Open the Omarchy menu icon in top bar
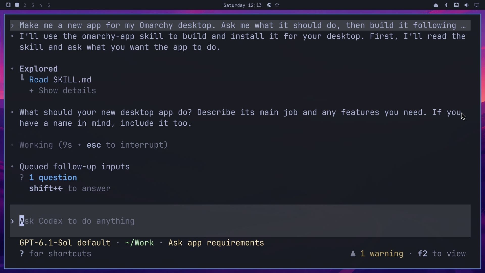The height and width of the screenshot is (273, 485). coord(8,5)
